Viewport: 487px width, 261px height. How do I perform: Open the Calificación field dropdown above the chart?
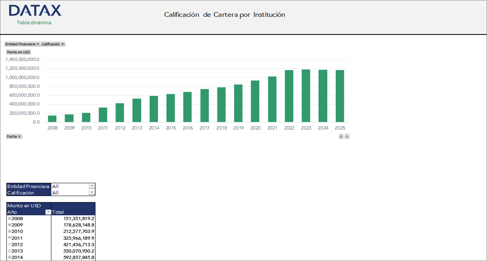pyautogui.click(x=63, y=44)
